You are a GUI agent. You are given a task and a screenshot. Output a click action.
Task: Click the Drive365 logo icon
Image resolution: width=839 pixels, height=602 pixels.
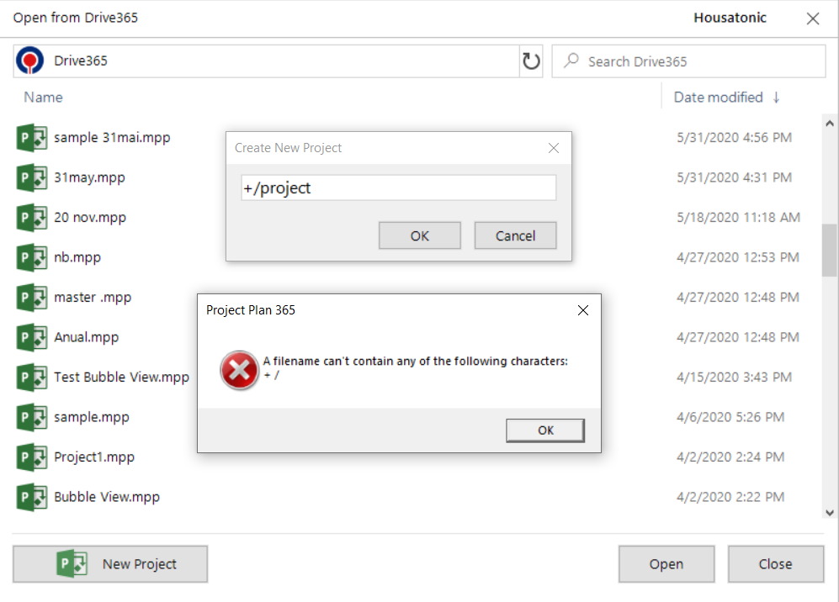click(30, 61)
